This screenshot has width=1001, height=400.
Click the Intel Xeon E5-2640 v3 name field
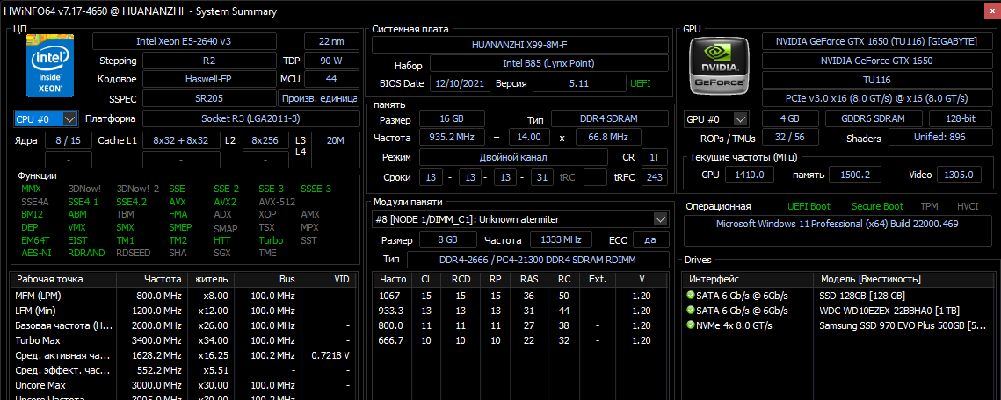(184, 41)
